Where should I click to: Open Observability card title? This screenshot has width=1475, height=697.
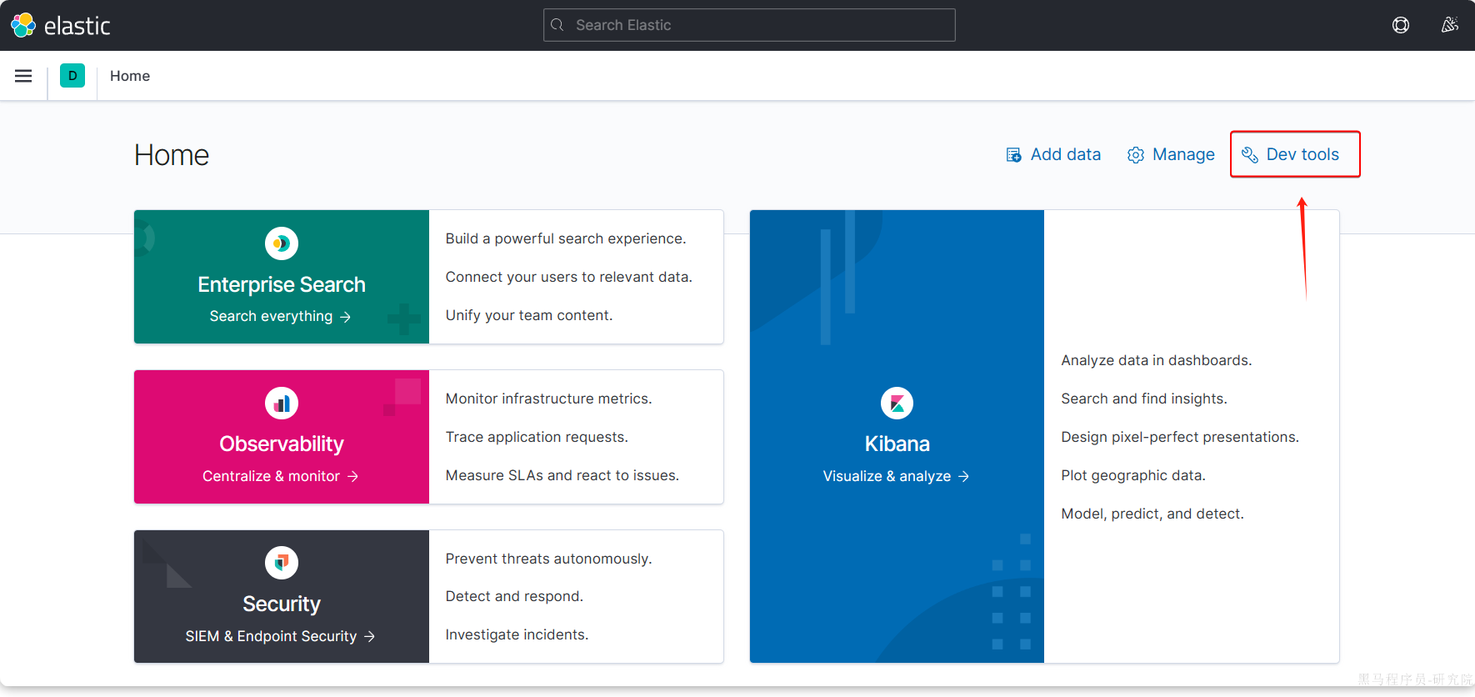click(282, 444)
